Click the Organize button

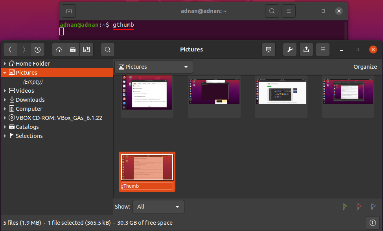(x=365, y=67)
